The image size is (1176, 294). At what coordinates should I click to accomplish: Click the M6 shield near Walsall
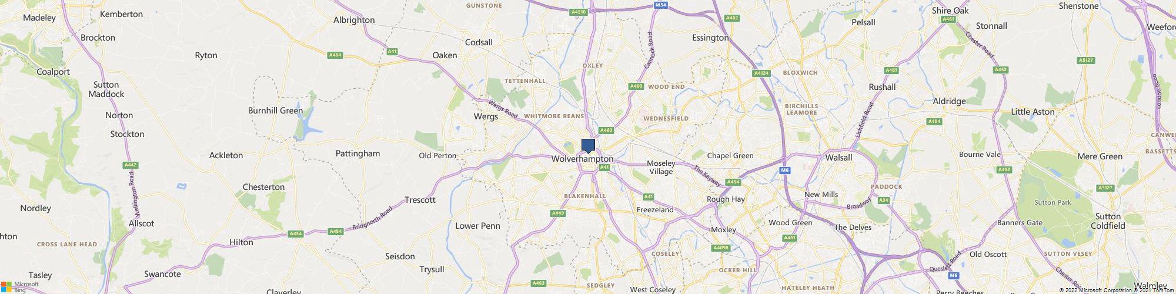click(784, 171)
